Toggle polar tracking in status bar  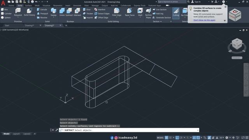181,138
